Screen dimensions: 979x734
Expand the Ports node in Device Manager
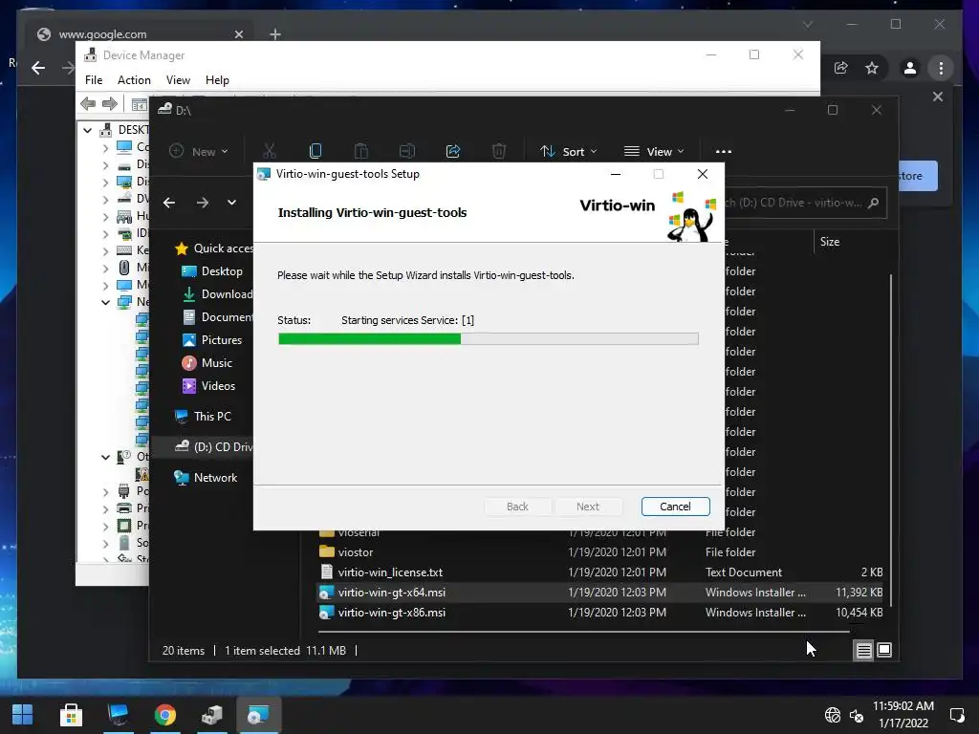click(105, 492)
